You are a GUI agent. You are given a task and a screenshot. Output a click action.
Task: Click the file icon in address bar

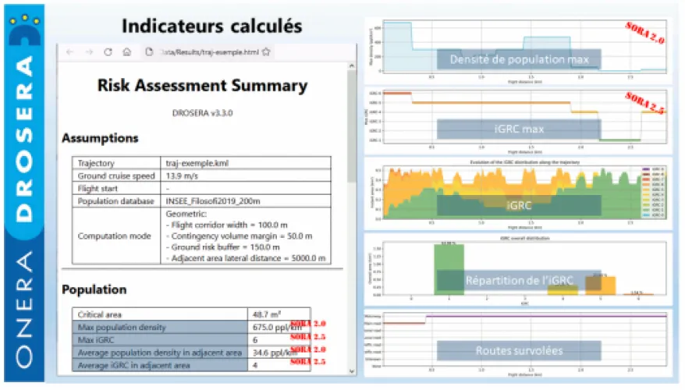(149, 52)
